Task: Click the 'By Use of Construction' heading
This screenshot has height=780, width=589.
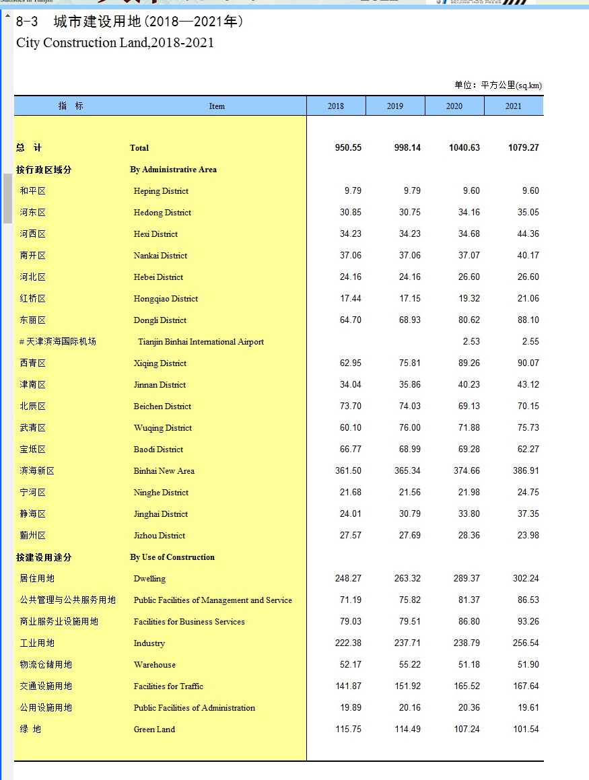Action: coord(172,557)
